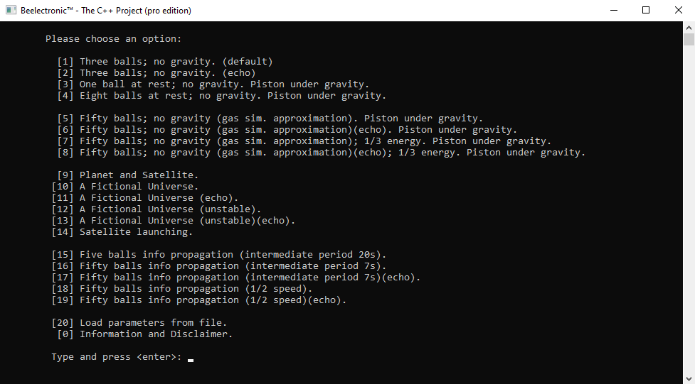Click option [14] Satellite launching
The height and width of the screenshot is (384, 695).
coord(122,232)
